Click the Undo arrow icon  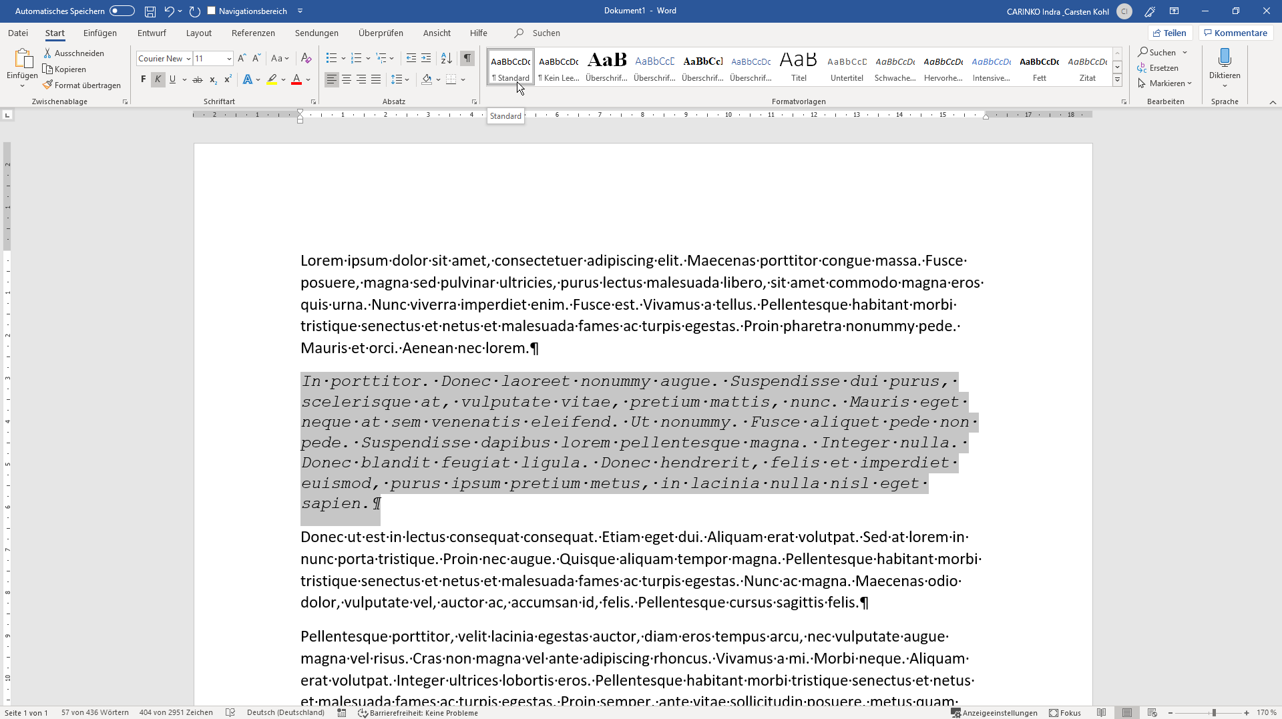[169, 11]
